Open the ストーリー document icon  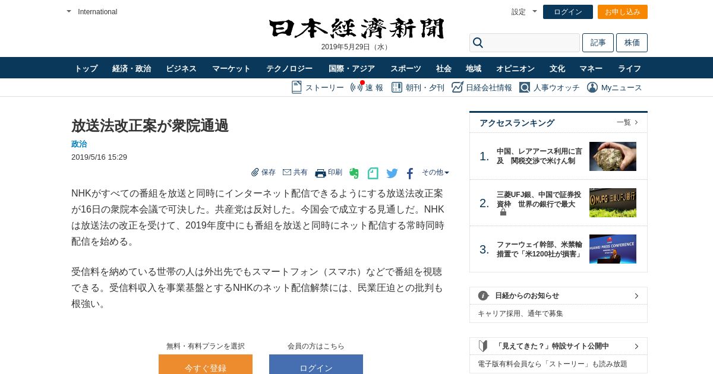(x=296, y=87)
